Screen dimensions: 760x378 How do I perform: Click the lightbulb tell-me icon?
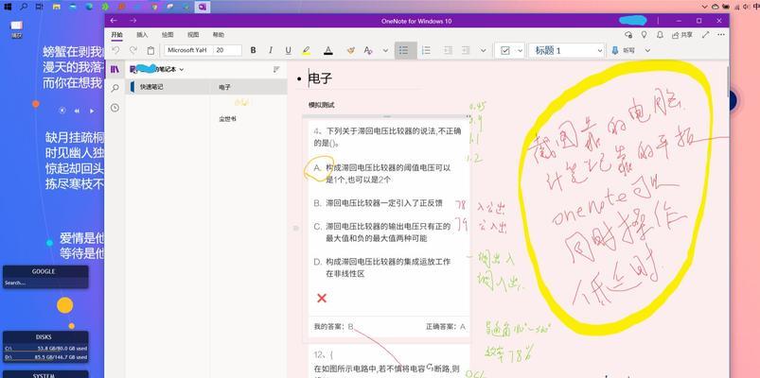pyautogui.click(x=645, y=35)
